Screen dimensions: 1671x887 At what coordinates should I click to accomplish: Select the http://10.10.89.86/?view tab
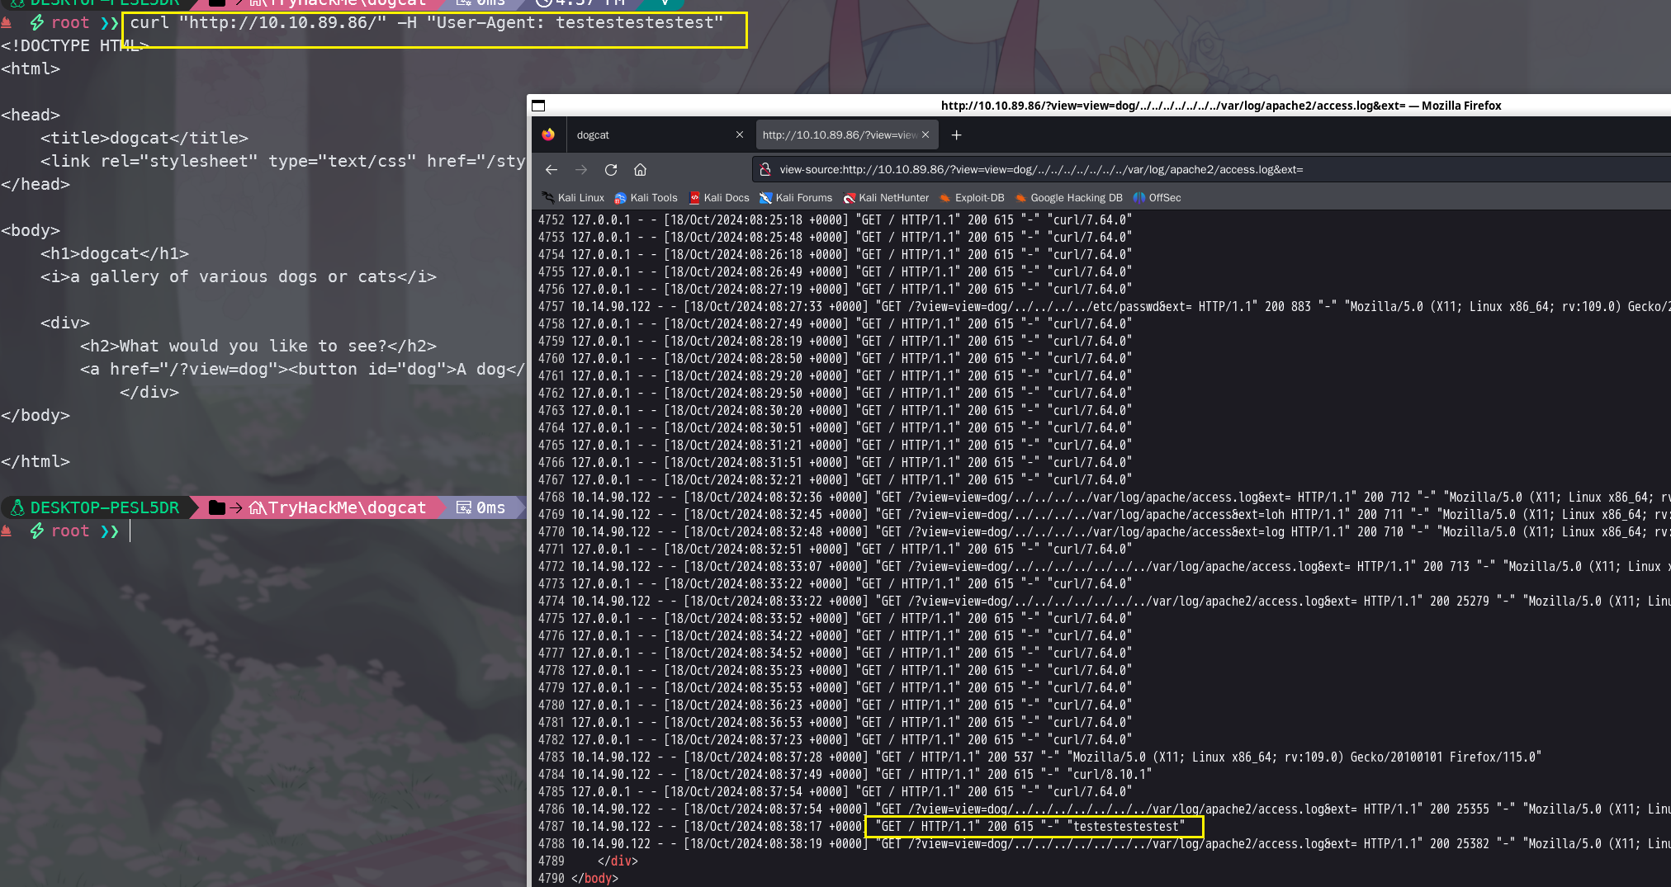click(x=845, y=135)
